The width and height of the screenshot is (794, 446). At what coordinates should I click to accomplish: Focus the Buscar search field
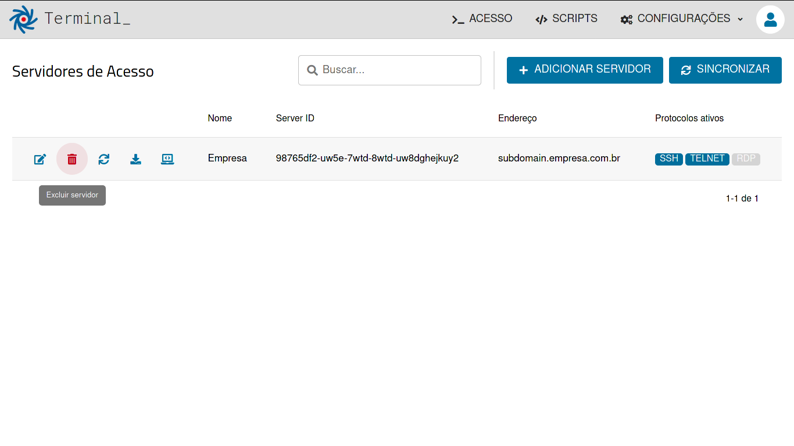pyautogui.click(x=389, y=70)
